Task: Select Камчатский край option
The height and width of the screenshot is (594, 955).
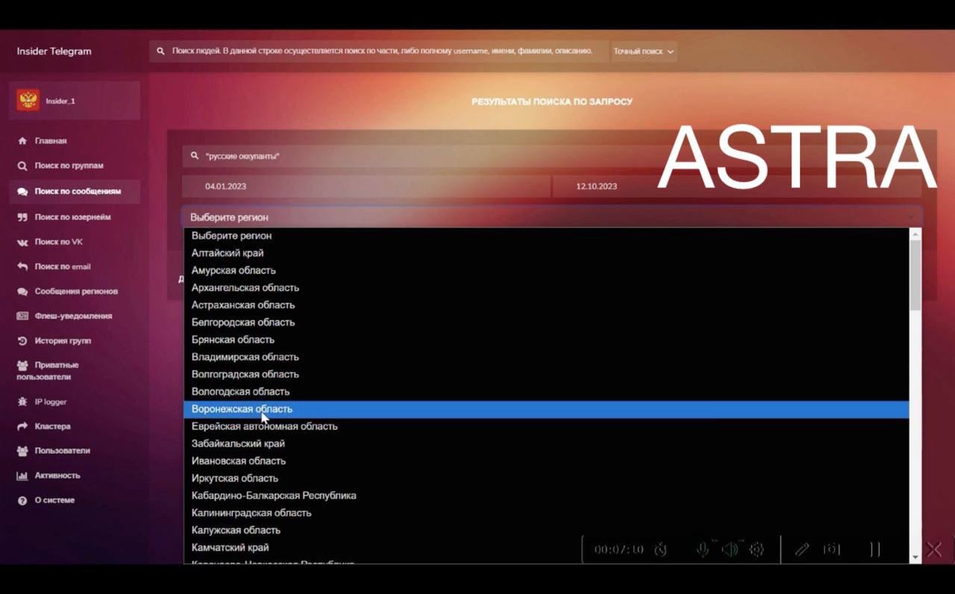Action: pos(546,548)
